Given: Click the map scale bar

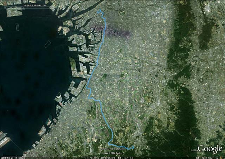Looking at the screenshot, I should coord(13,155).
